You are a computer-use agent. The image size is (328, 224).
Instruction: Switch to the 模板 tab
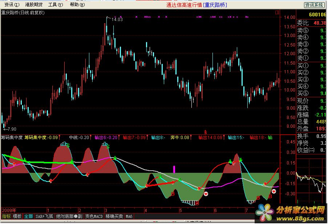pos(17,216)
